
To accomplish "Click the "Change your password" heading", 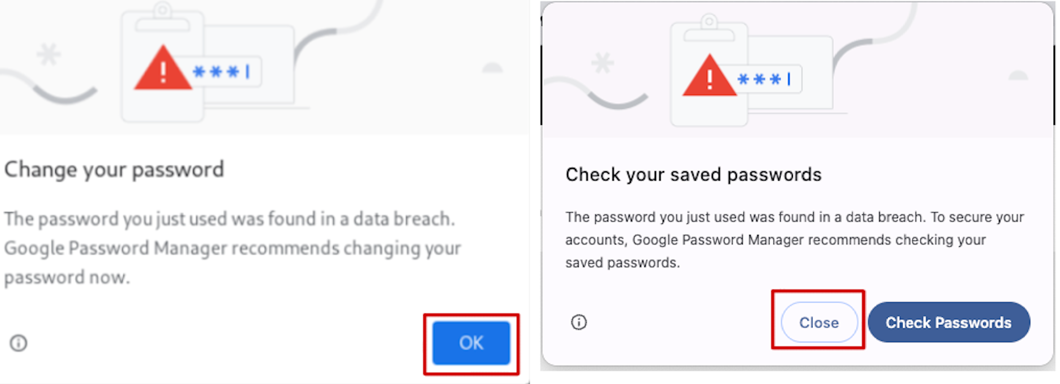I will [114, 169].
